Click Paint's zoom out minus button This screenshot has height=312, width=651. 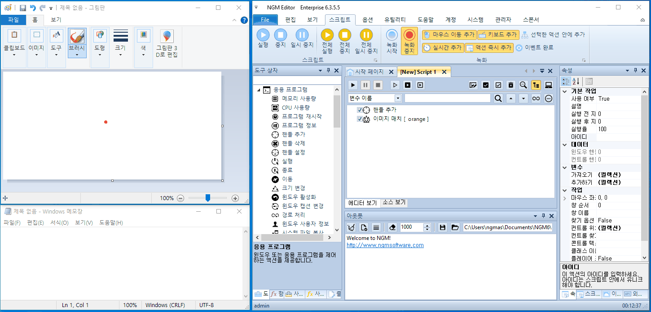tap(180, 198)
